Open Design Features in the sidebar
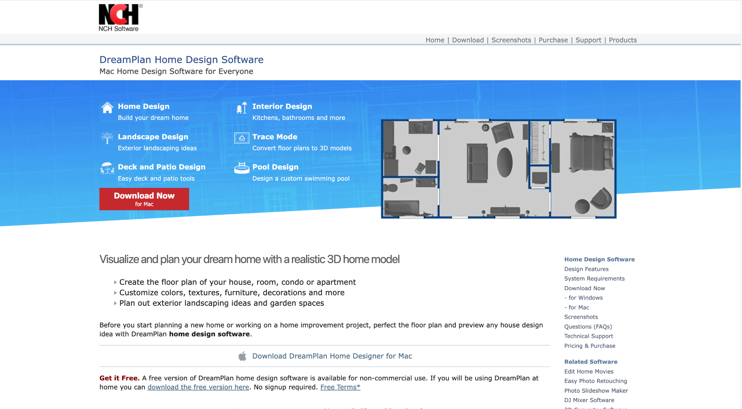Viewport: 742px width, 409px height. click(x=586, y=269)
